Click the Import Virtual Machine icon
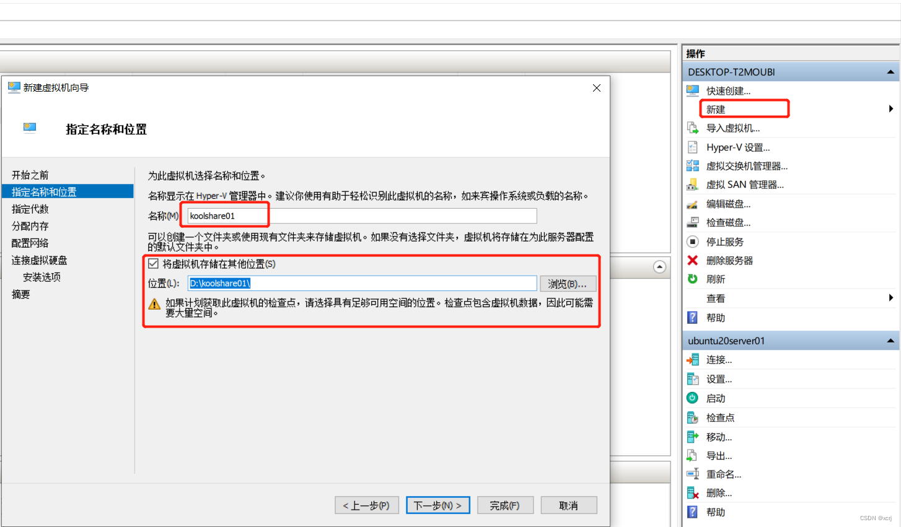The image size is (901, 527). (x=693, y=128)
